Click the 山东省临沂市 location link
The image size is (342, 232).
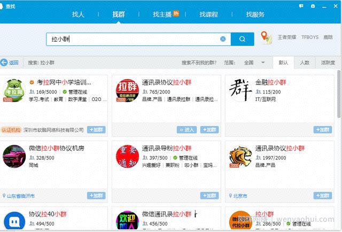point(21,196)
